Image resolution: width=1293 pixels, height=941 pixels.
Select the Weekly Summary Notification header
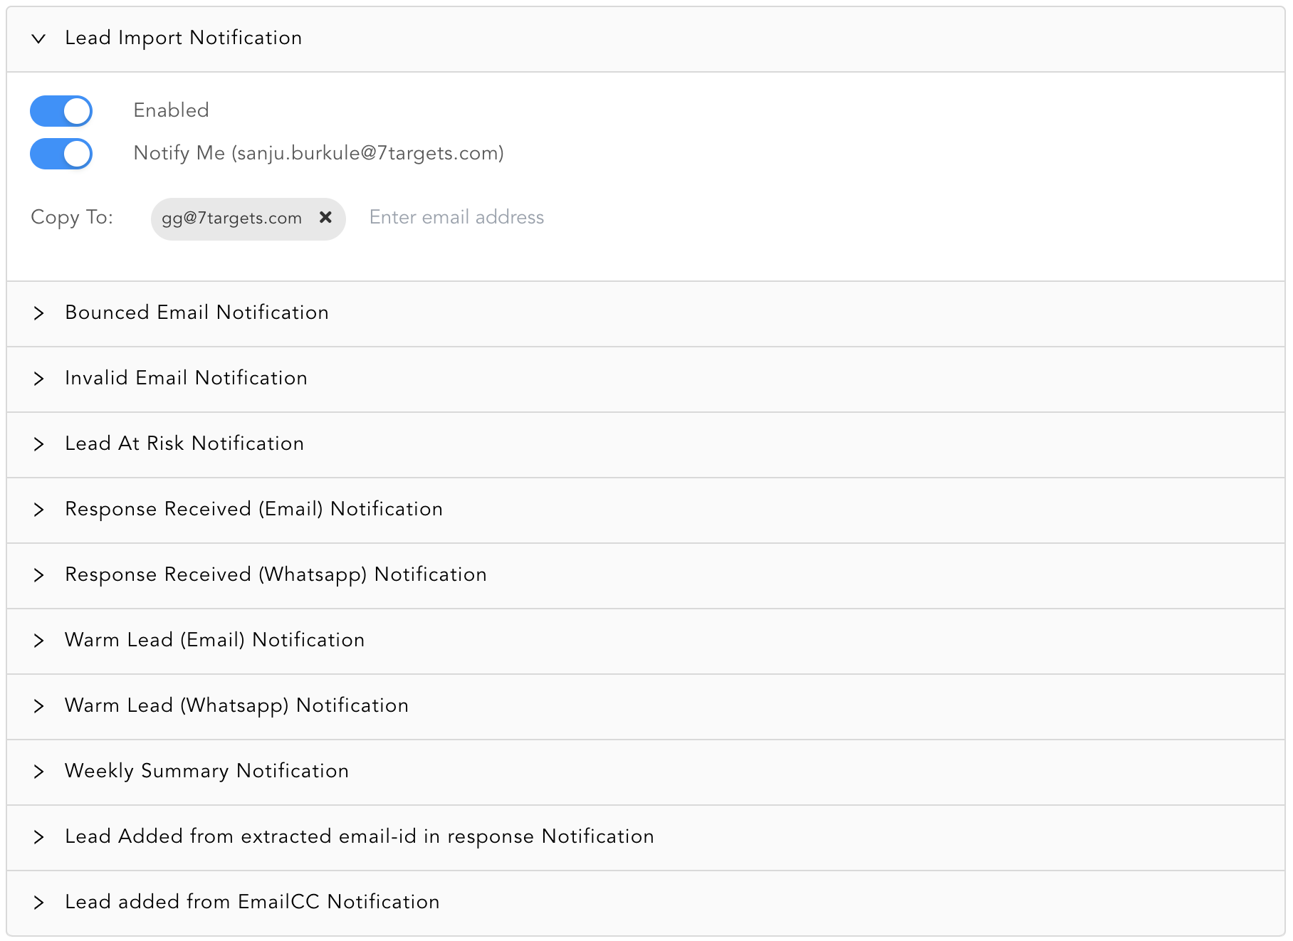point(206,772)
